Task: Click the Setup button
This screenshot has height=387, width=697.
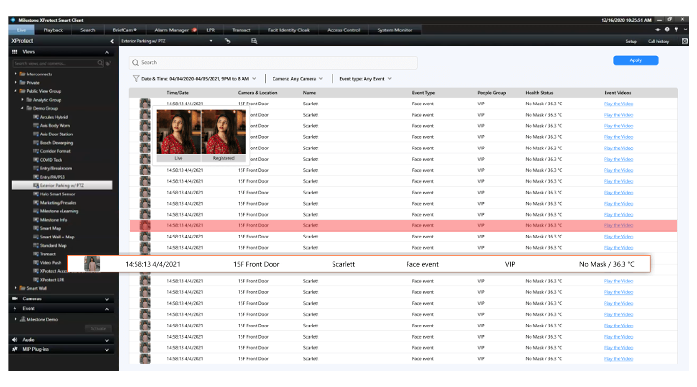Action: click(x=631, y=41)
